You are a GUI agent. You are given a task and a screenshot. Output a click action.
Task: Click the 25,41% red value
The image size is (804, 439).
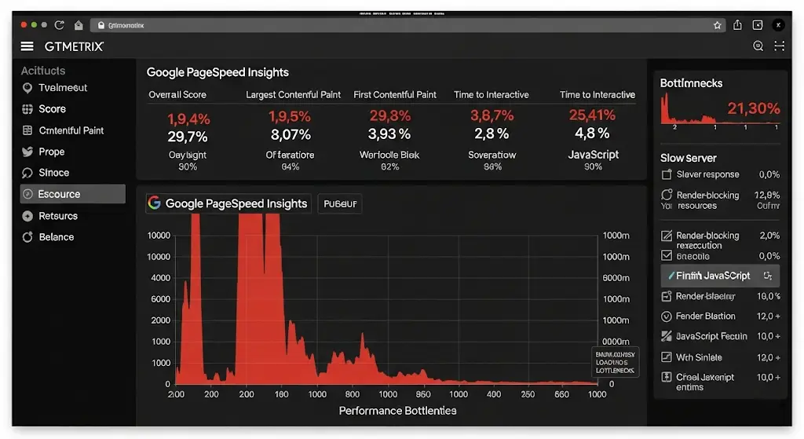pos(592,115)
